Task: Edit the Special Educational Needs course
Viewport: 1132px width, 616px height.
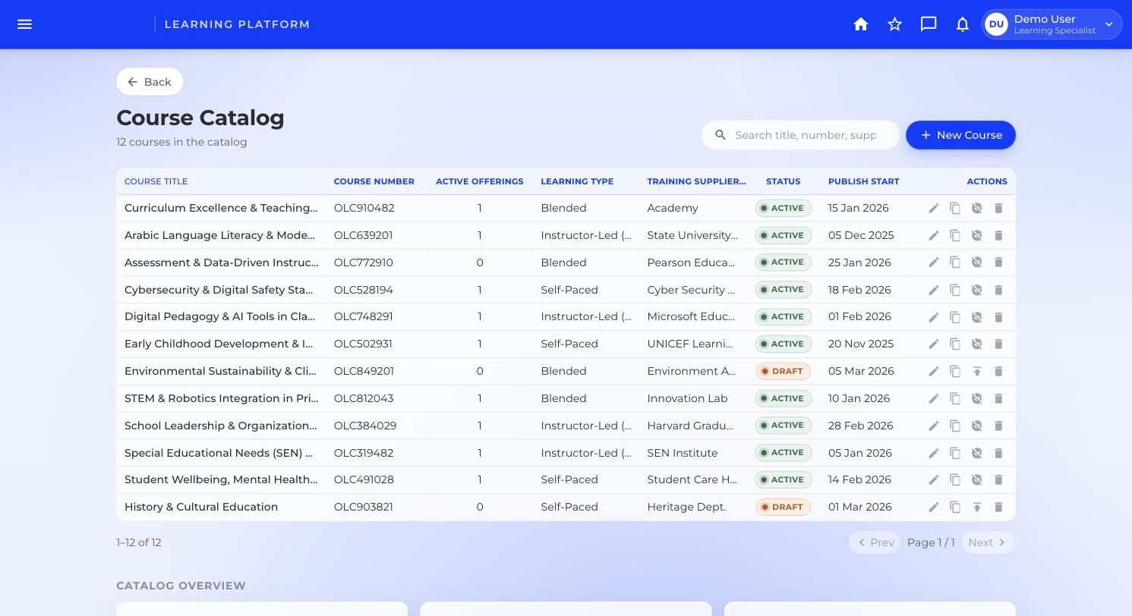Action: [934, 453]
